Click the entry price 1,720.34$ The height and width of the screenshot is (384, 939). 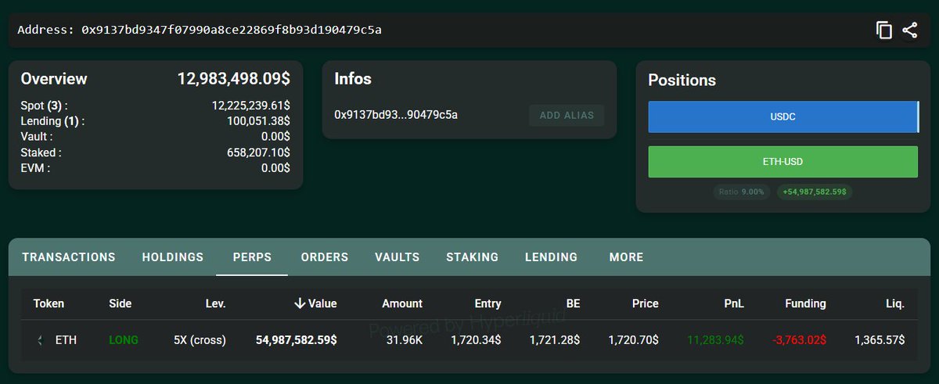point(477,340)
